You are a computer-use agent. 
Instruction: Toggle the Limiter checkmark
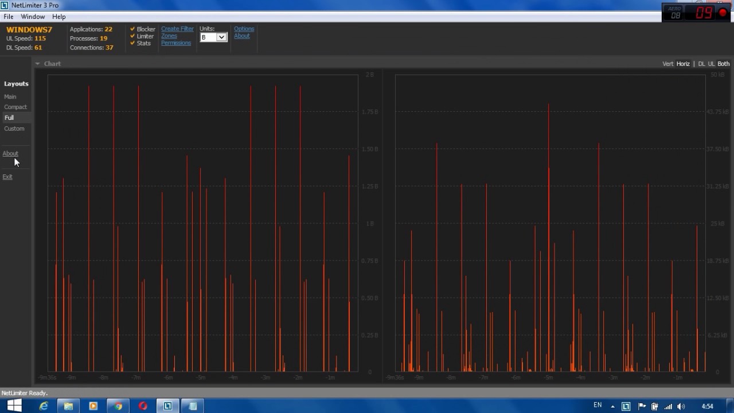point(132,36)
